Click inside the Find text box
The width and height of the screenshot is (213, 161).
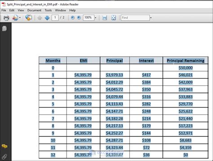pos(135,18)
